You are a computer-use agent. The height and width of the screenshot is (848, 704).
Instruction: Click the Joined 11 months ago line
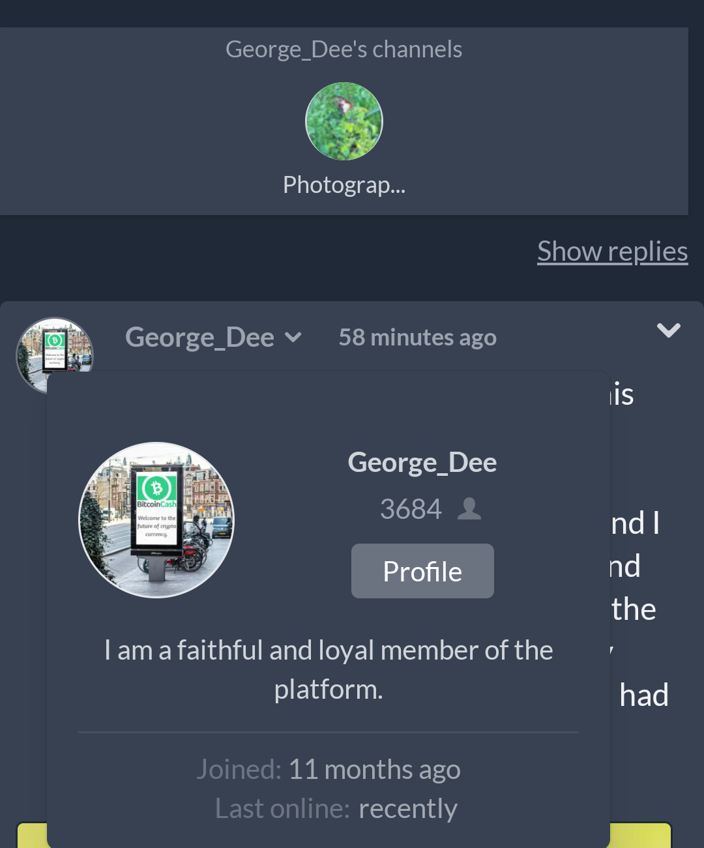tap(329, 770)
